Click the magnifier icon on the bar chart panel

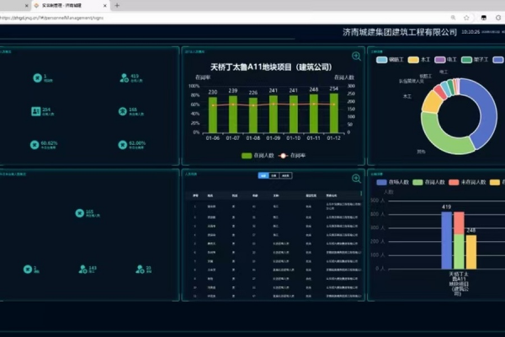coord(357,56)
